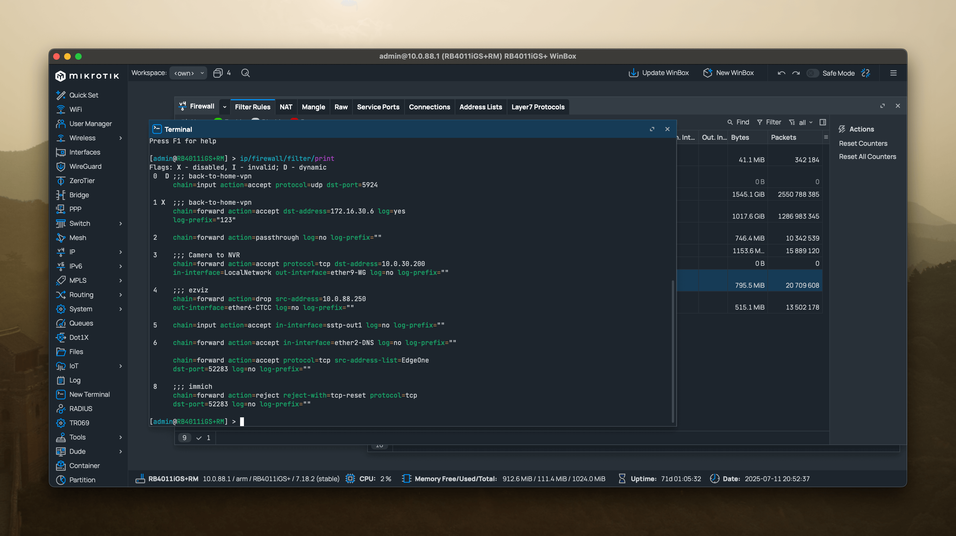Screen dimensions: 956x536
Task: Expand the Tools submenu
Action: tap(120, 437)
